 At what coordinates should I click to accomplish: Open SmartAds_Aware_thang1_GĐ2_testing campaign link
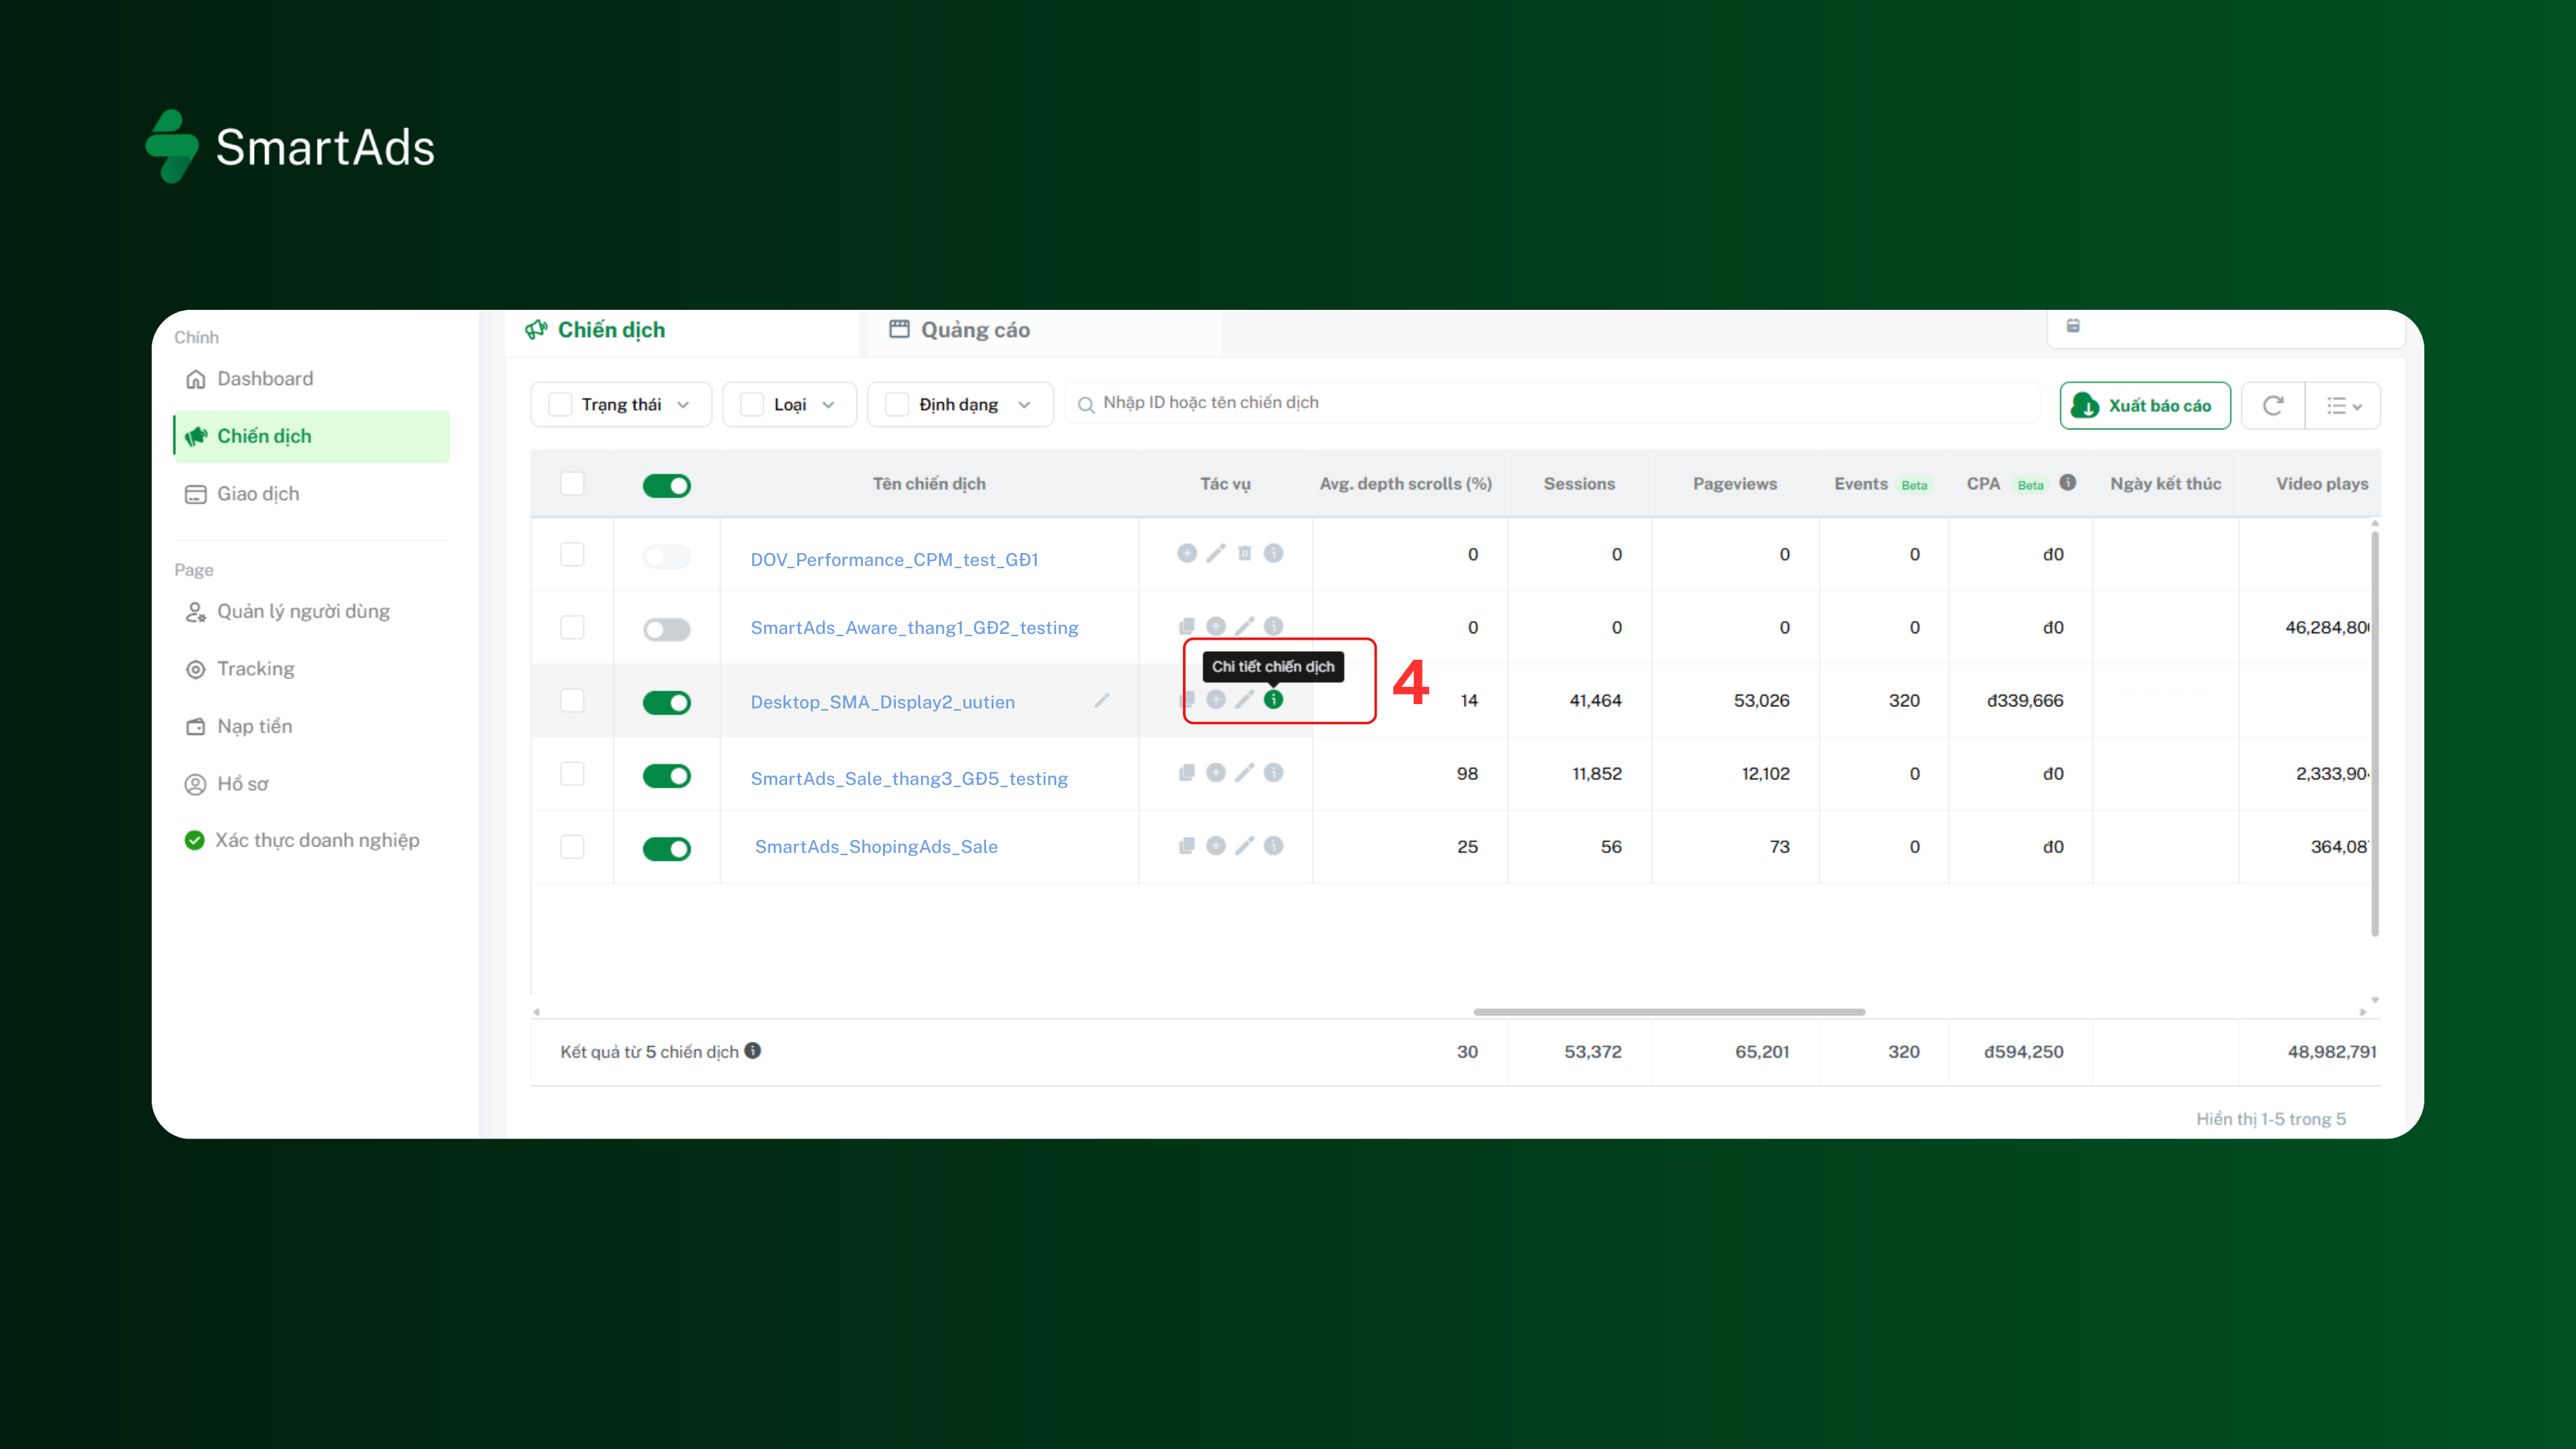tap(914, 628)
